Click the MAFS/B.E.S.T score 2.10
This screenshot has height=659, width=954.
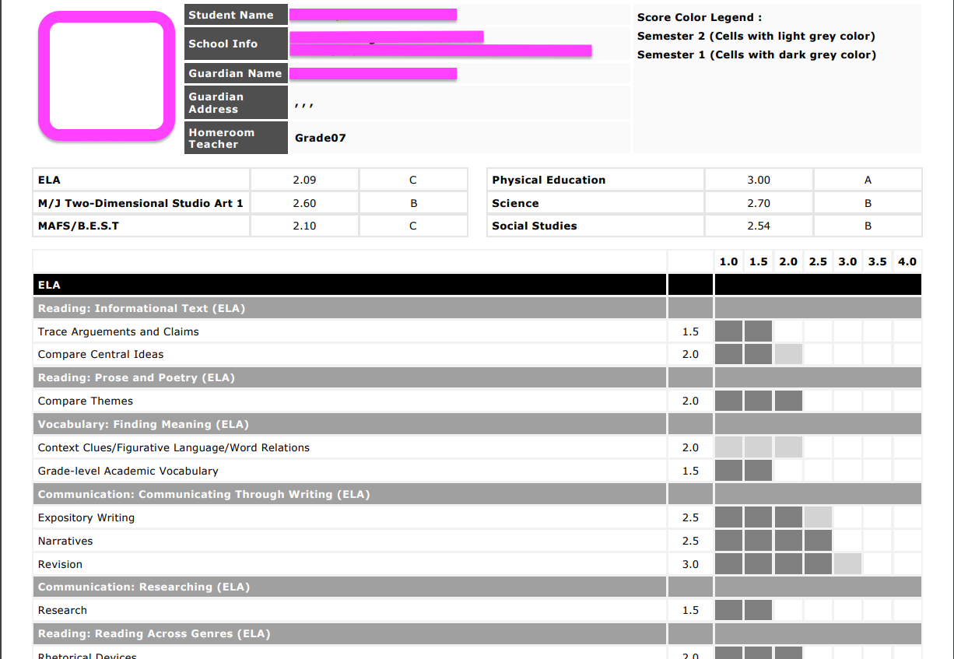304,226
